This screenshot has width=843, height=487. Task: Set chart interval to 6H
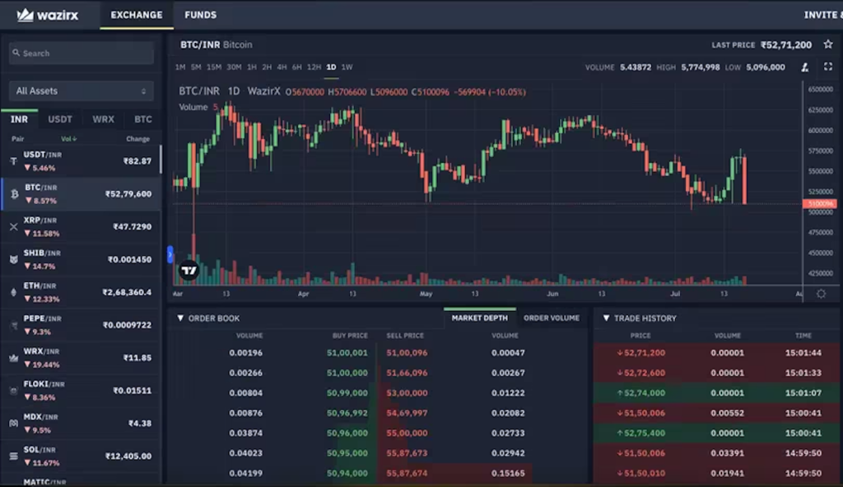[296, 67]
